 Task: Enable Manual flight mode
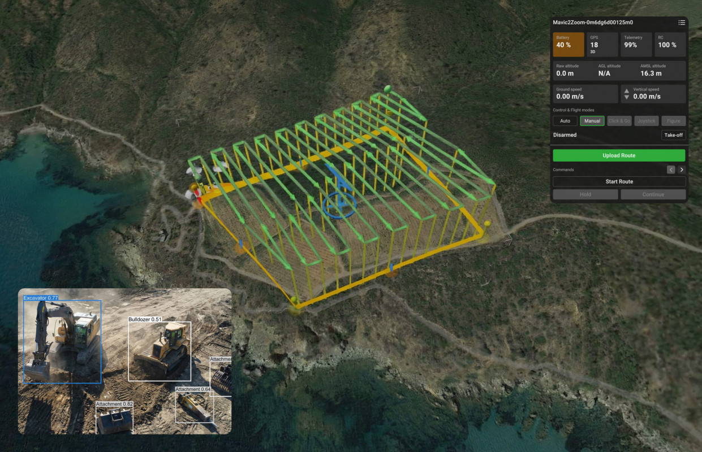[x=592, y=121]
